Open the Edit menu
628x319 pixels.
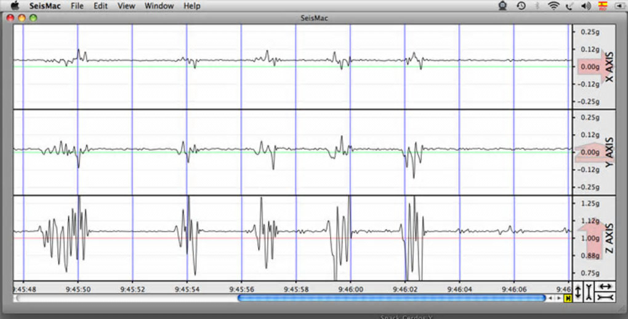(x=100, y=6)
